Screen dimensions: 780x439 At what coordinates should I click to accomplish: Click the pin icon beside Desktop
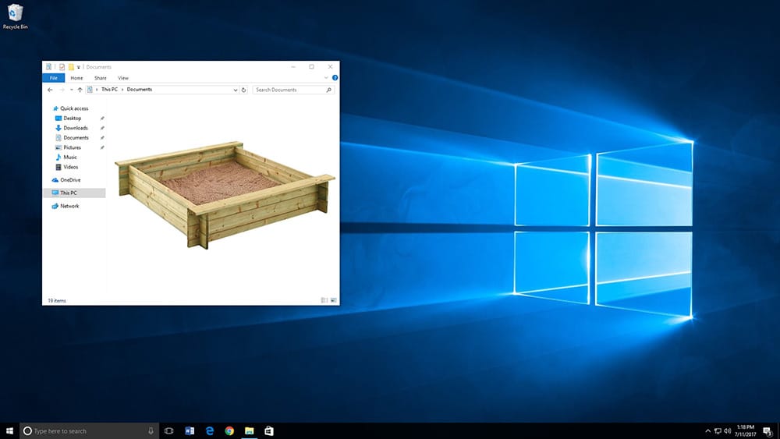click(x=102, y=119)
